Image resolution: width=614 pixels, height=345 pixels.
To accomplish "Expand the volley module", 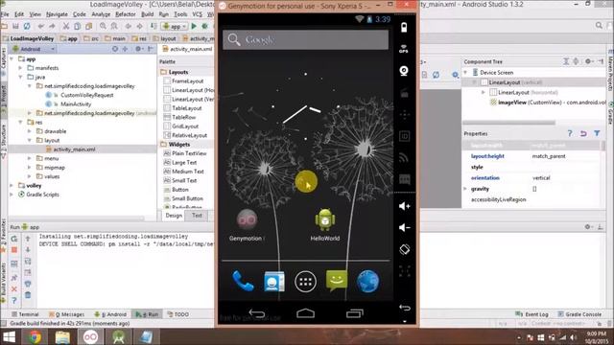I will coord(12,185).
